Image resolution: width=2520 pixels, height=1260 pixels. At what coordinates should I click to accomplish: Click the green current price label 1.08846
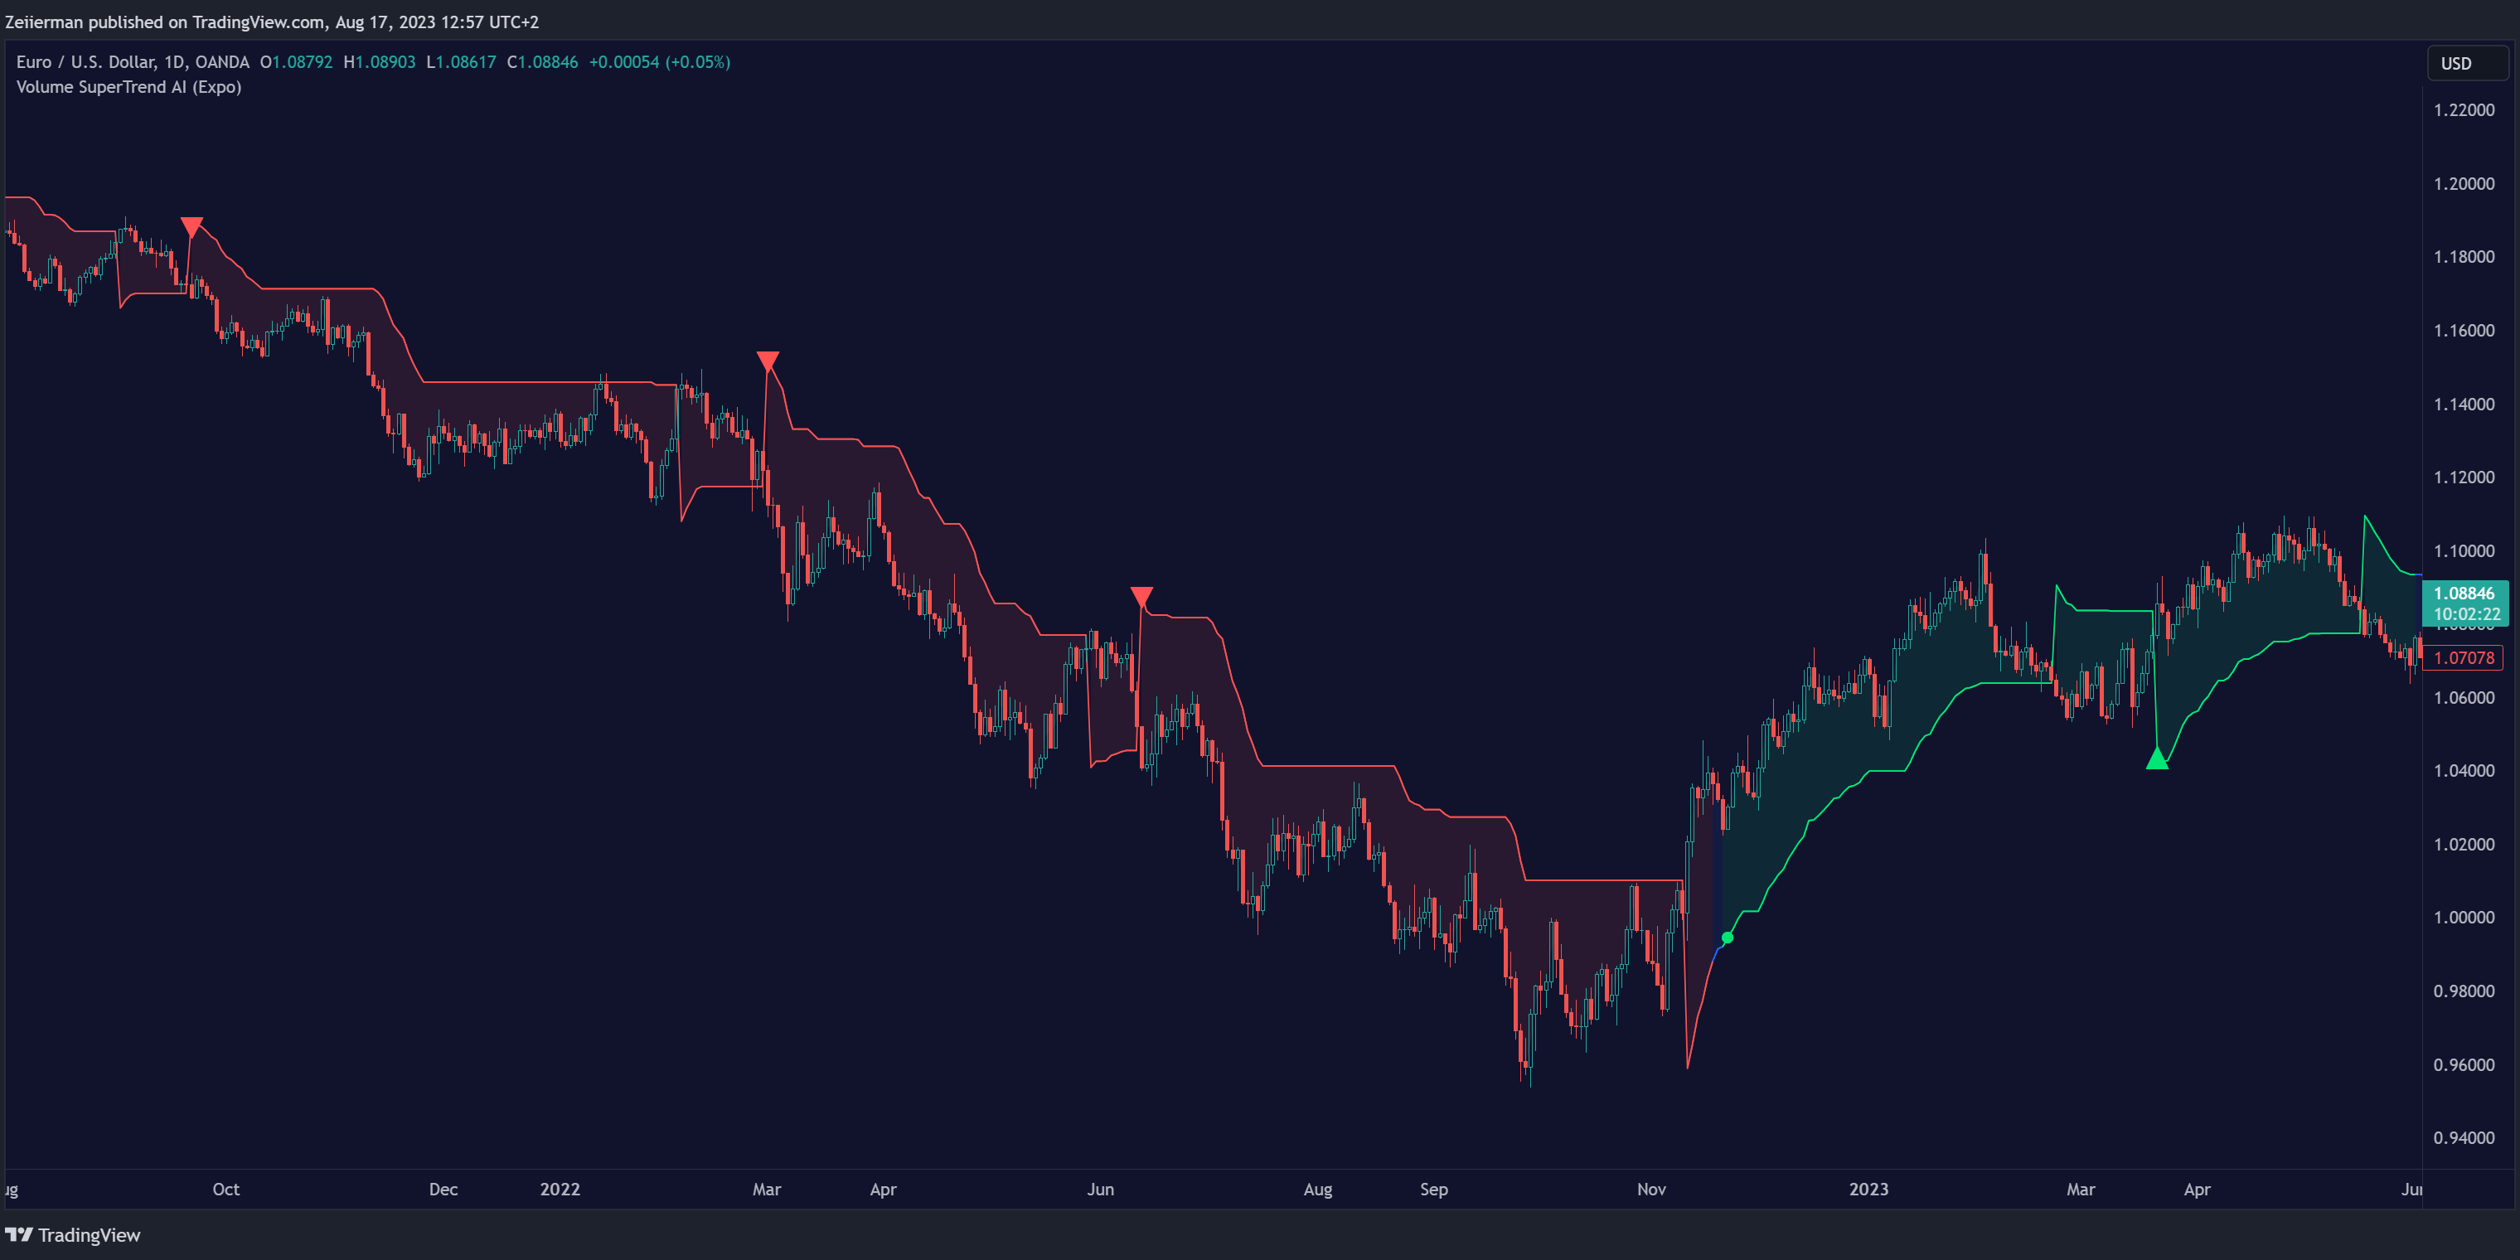2464,593
